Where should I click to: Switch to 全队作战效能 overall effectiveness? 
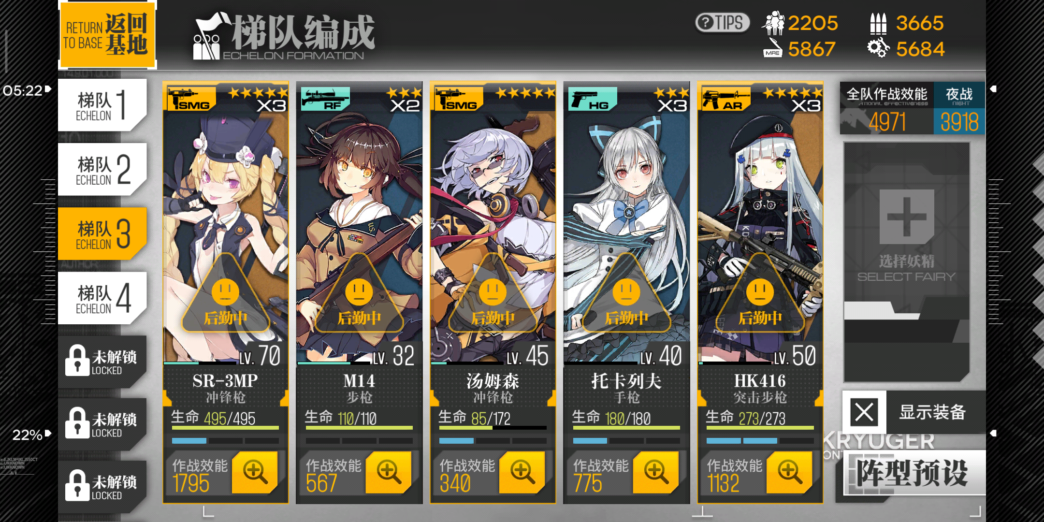[x=887, y=108]
